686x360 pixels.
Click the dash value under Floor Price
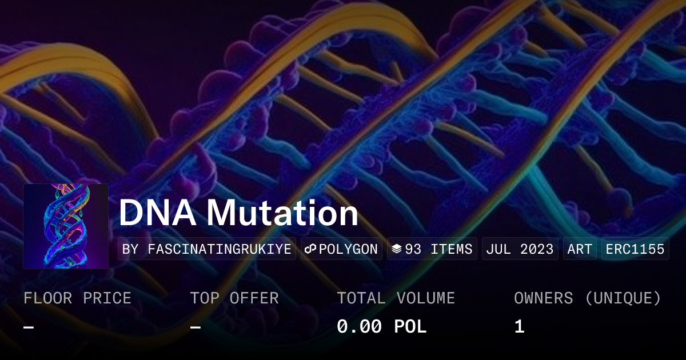click(x=29, y=327)
